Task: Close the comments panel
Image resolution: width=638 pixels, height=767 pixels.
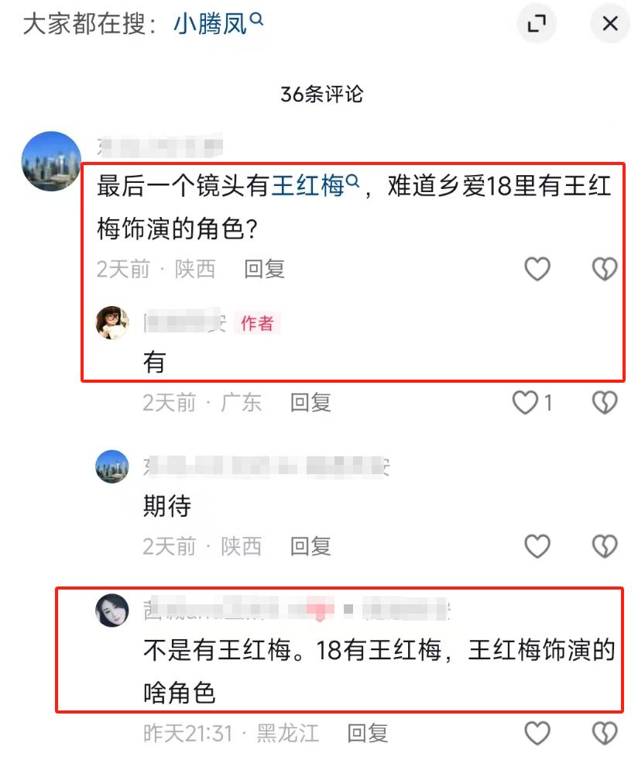Action: (x=609, y=23)
